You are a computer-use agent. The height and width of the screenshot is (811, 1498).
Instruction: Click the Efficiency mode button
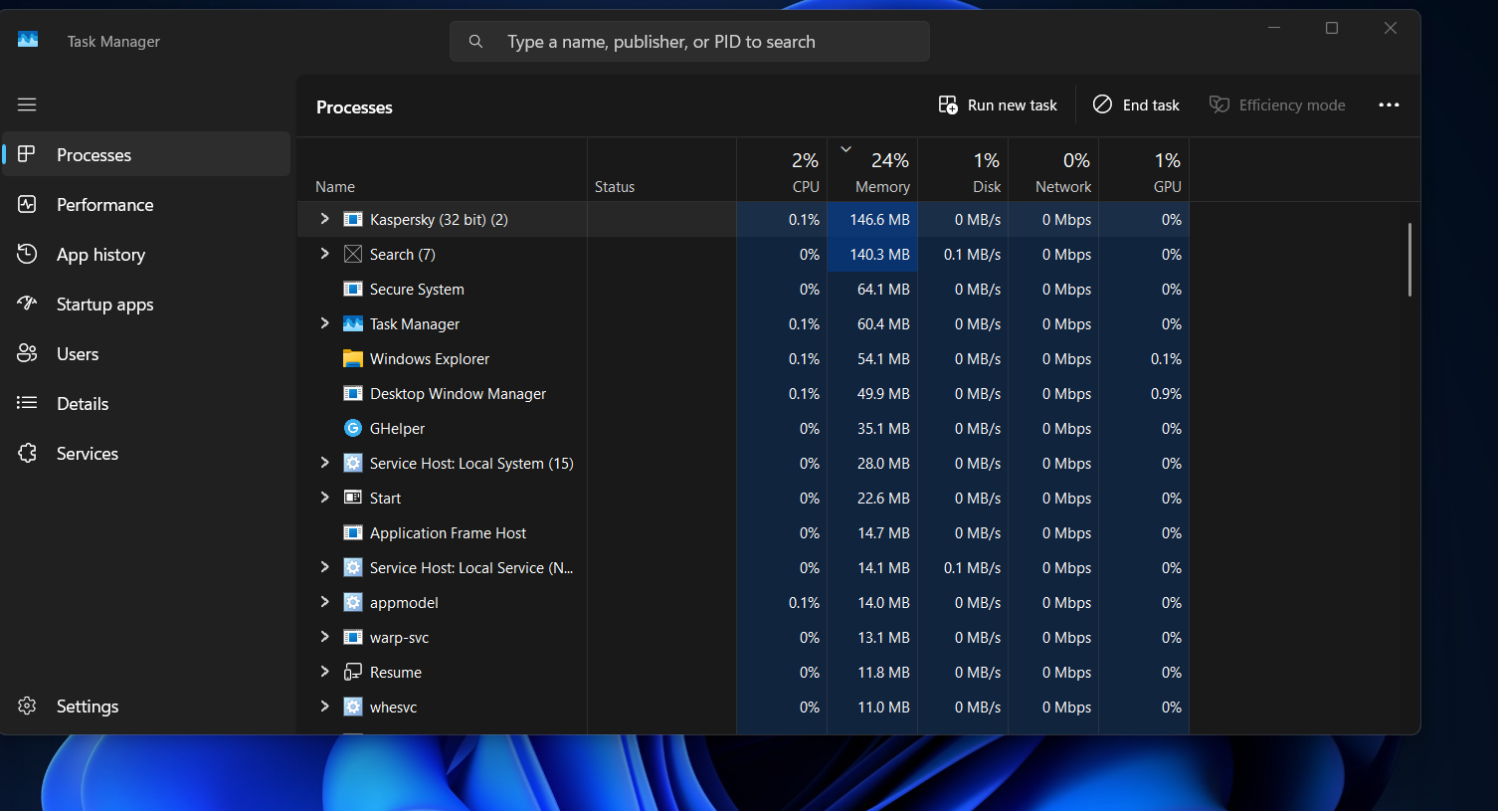[1277, 104]
